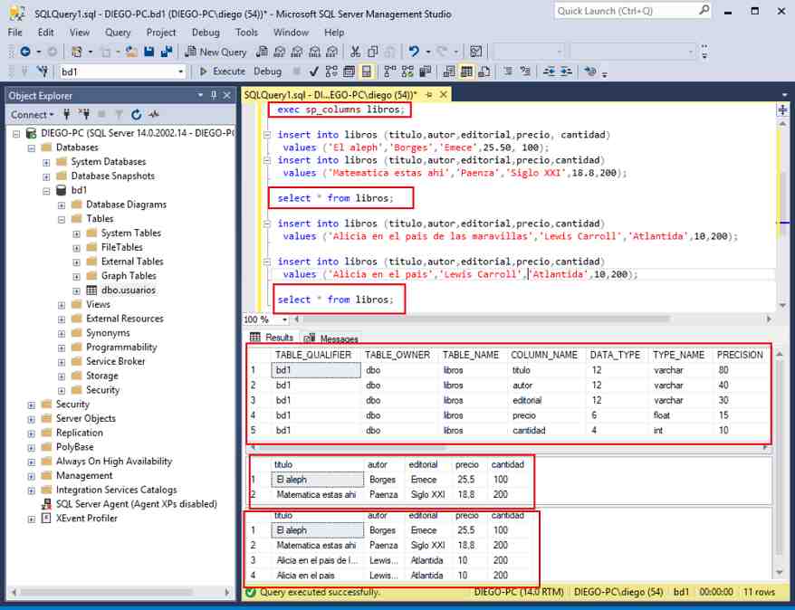Click the Save icon on the toolbar

148,52
